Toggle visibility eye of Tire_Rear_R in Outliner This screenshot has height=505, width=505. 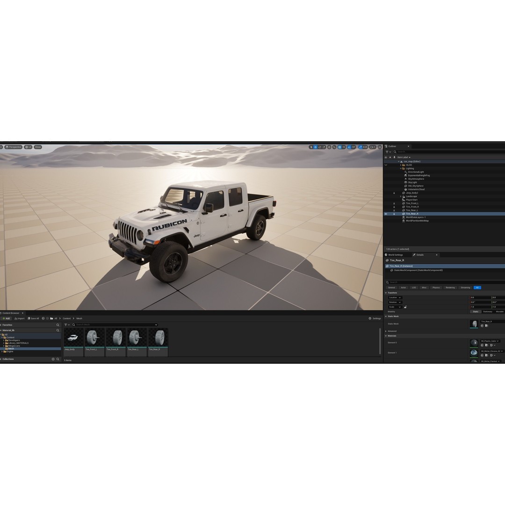pyautogui.click(x=386, y=214)
